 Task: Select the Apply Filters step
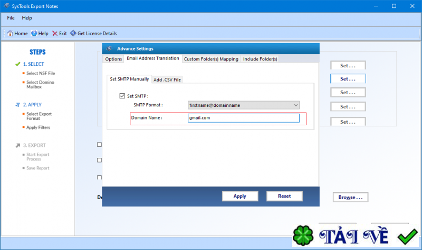pos(38,127)
